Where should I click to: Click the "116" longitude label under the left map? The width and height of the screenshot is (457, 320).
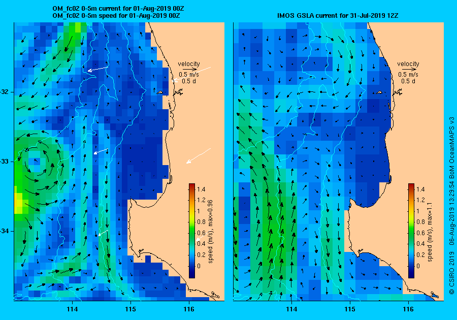[189, 309]
